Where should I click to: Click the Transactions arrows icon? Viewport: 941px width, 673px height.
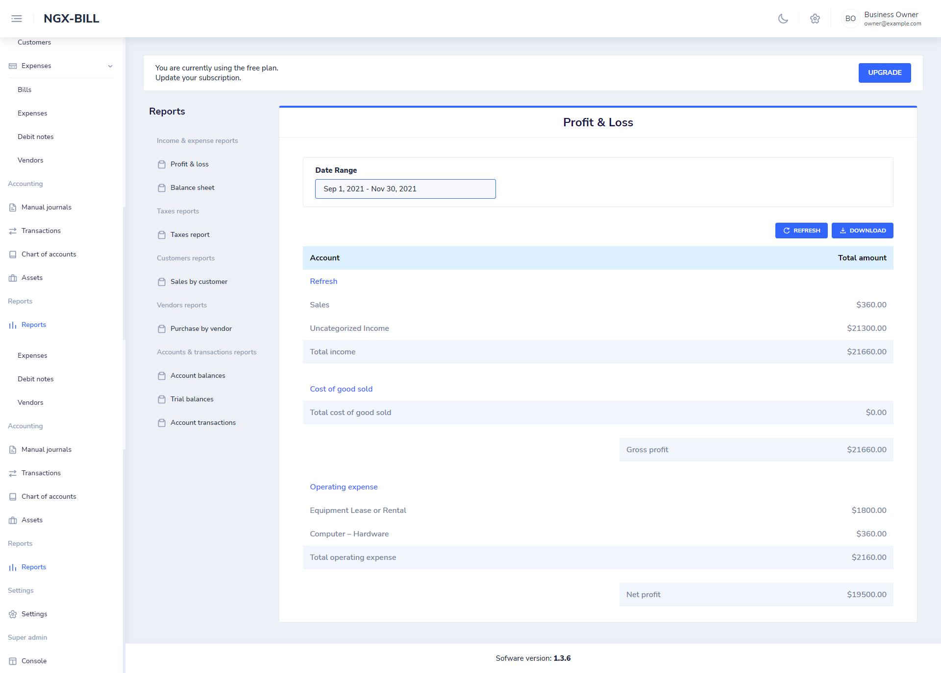[13, 231]
